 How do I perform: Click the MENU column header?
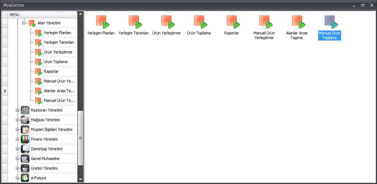coord(42,14)
